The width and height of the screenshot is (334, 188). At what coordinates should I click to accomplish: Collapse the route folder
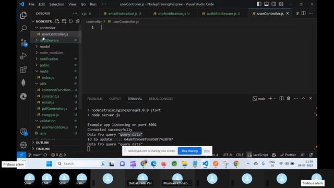(x=44, y=71)
